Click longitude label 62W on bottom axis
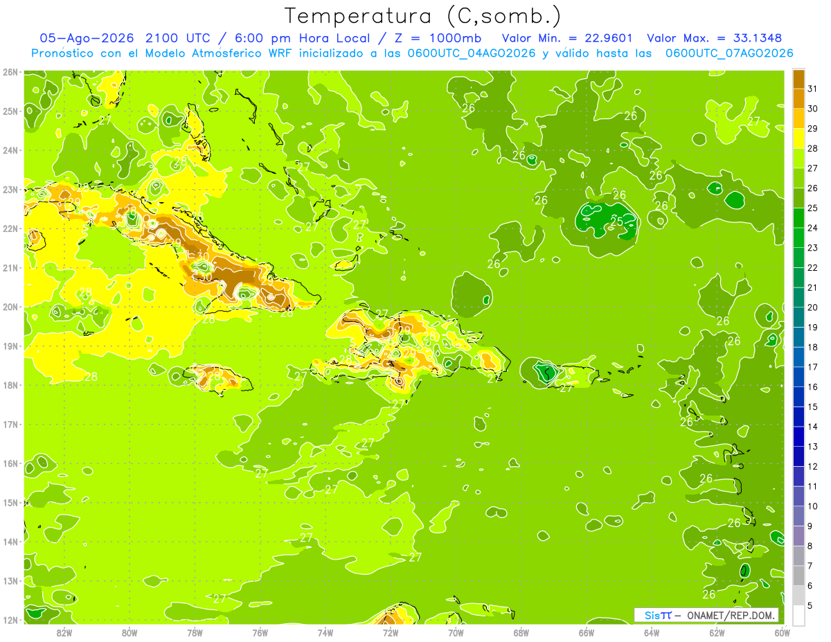 tap(717, 632)
